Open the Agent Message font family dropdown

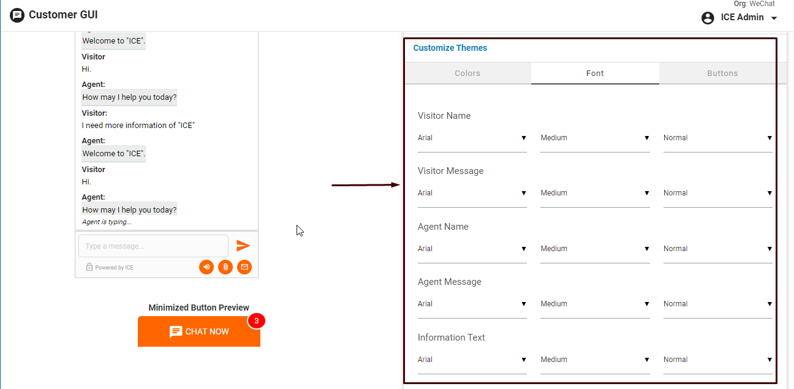click(472, 304)
